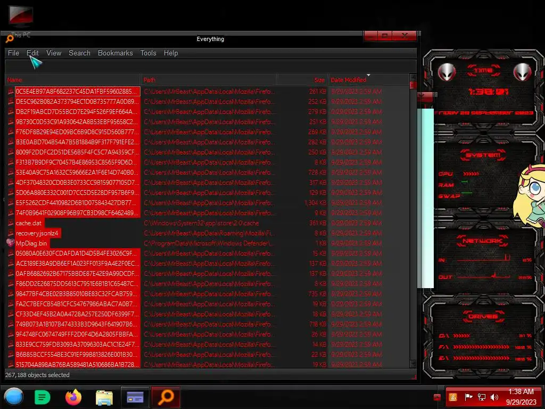This screenshot has height=409, width=545.
Task: Click file icon of DE5C962B082A373794EC1D0B735777A0D89 row
Action: click(11, 102)
